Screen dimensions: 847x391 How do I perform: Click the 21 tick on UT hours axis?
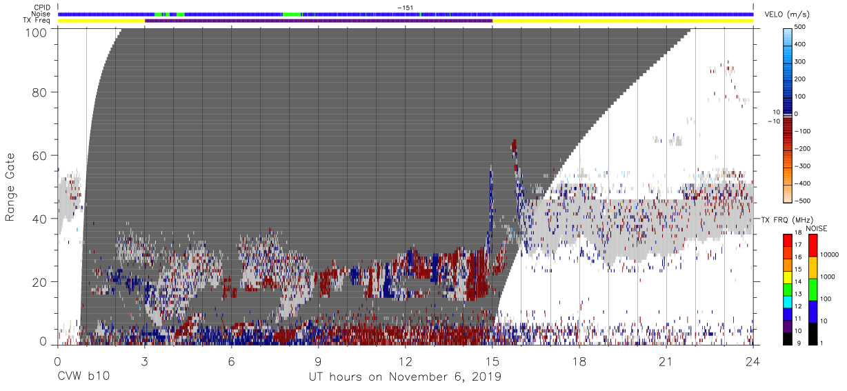coord(666,361)
